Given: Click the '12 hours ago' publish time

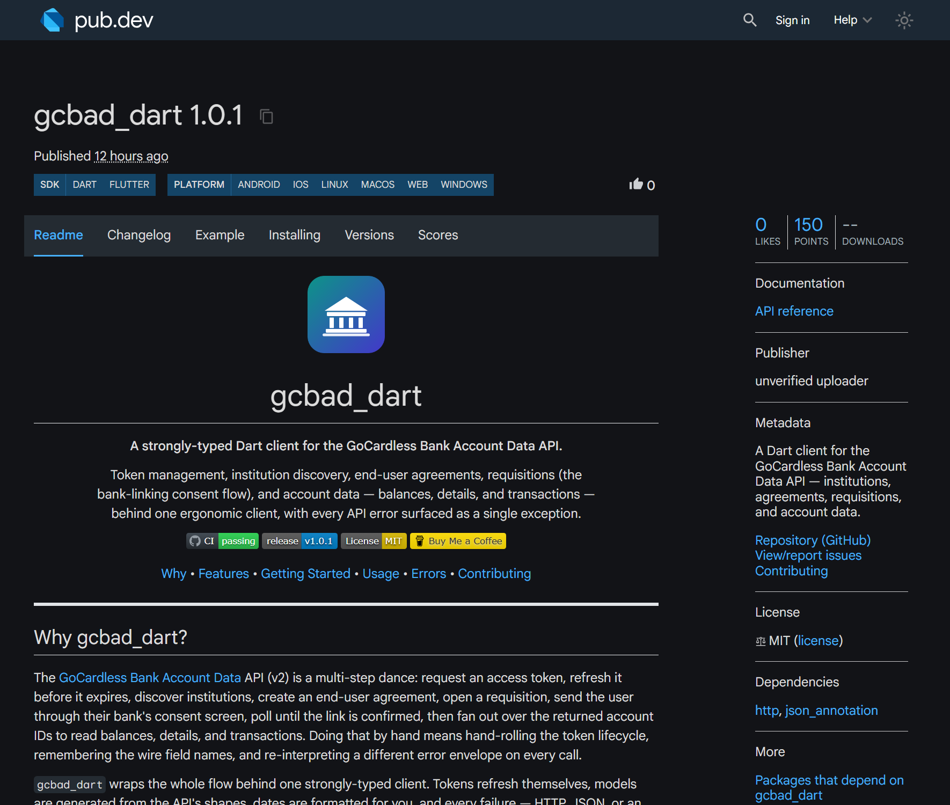Looking at the screenshot, I should 131,156.
